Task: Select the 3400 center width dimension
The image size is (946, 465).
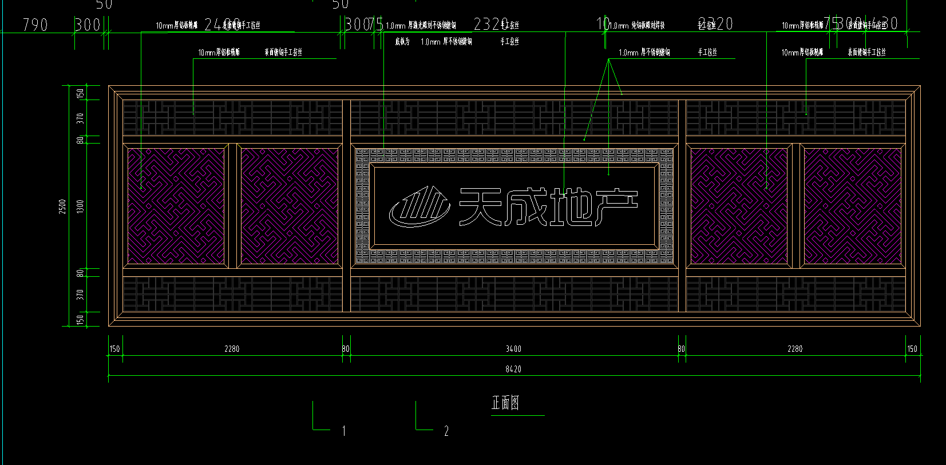Action: pyautogui.click(x=513, y=348)
